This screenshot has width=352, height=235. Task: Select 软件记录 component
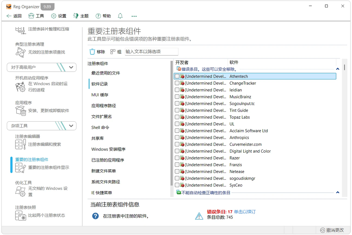(100, 84)
